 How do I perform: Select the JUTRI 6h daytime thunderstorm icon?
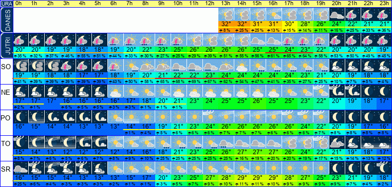116,40
